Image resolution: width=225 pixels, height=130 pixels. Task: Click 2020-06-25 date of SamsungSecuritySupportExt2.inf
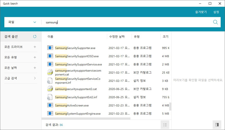(x=119, y=97)
